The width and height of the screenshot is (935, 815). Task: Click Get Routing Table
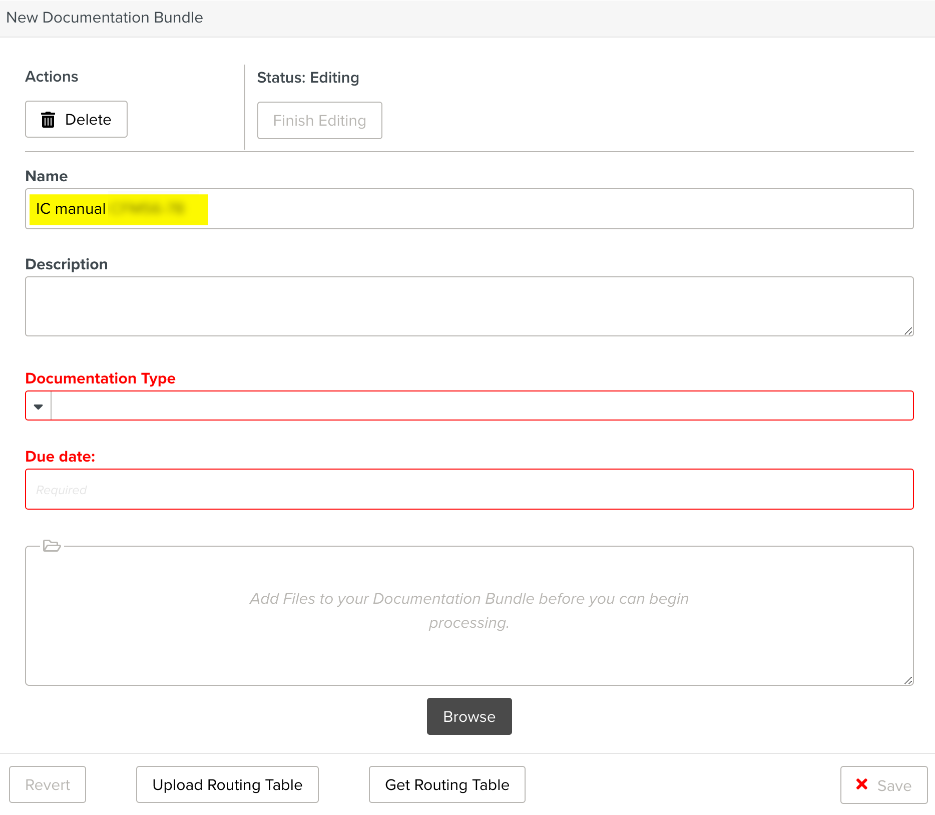point(446,784)
